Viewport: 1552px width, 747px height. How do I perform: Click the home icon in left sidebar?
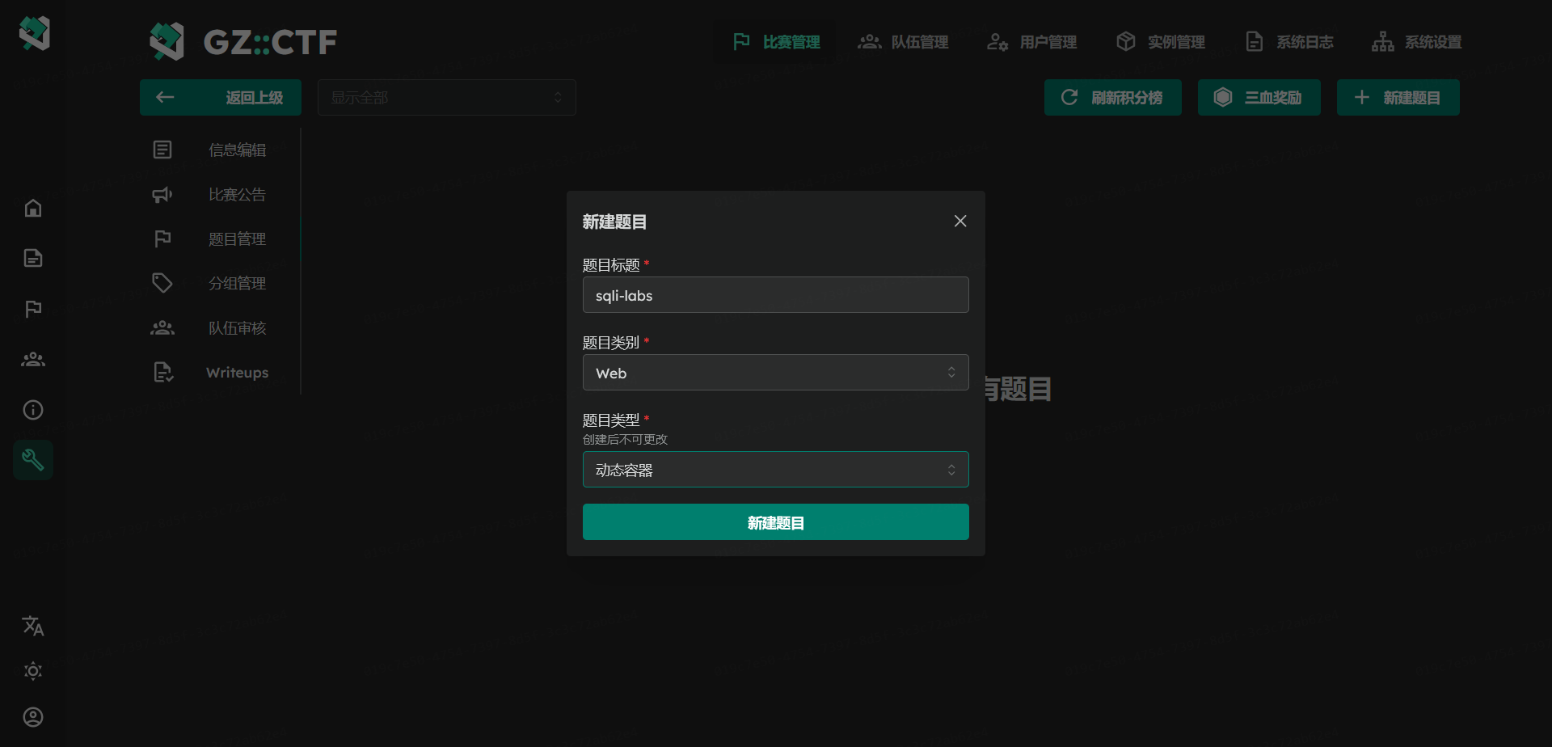(x=33, y=209)
